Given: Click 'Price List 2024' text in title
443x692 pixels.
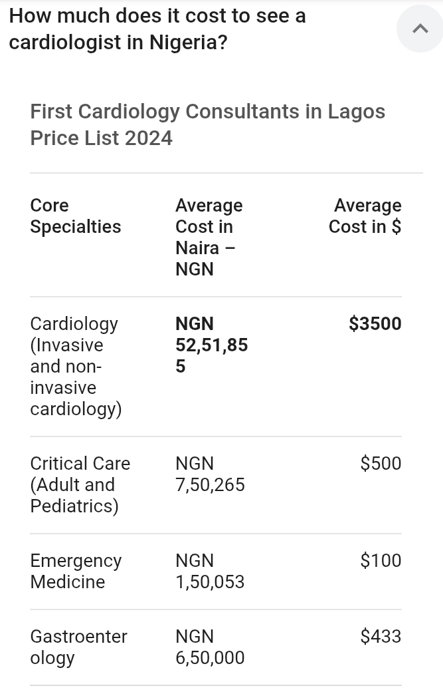Looking at the screenshot, I should pyautogui.click(x=101, y=138).
